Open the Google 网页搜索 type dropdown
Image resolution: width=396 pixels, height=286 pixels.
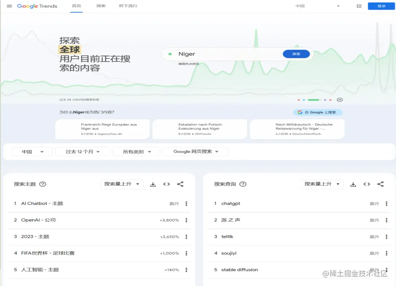click(196, 152)
